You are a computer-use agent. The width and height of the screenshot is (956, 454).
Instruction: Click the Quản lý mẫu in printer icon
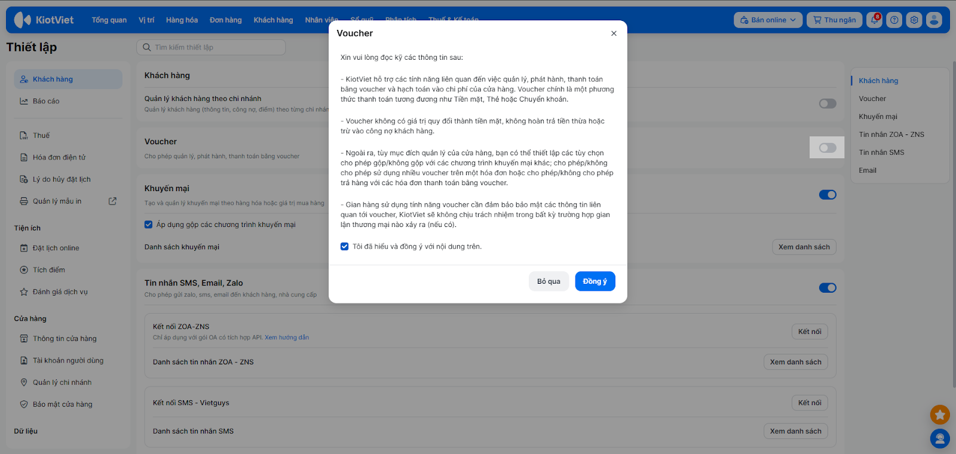(x=24, y=201)
